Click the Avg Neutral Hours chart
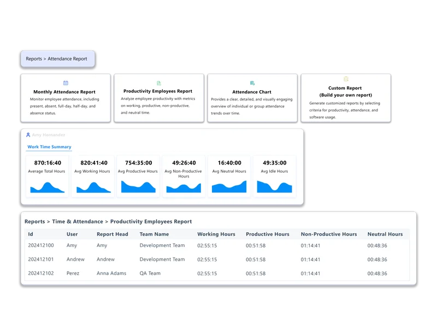 [x=229, y=186]
